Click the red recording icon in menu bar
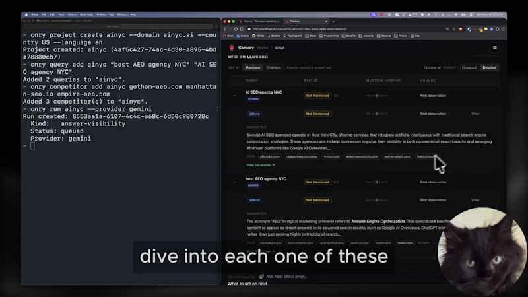This screenshot has height=297, width=528. click(381, 15)
